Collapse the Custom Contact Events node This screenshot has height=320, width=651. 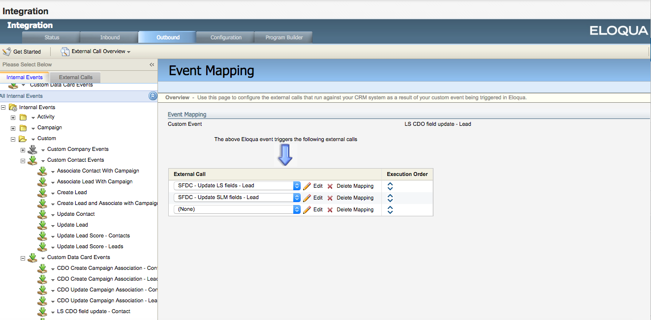click(23, 160)
